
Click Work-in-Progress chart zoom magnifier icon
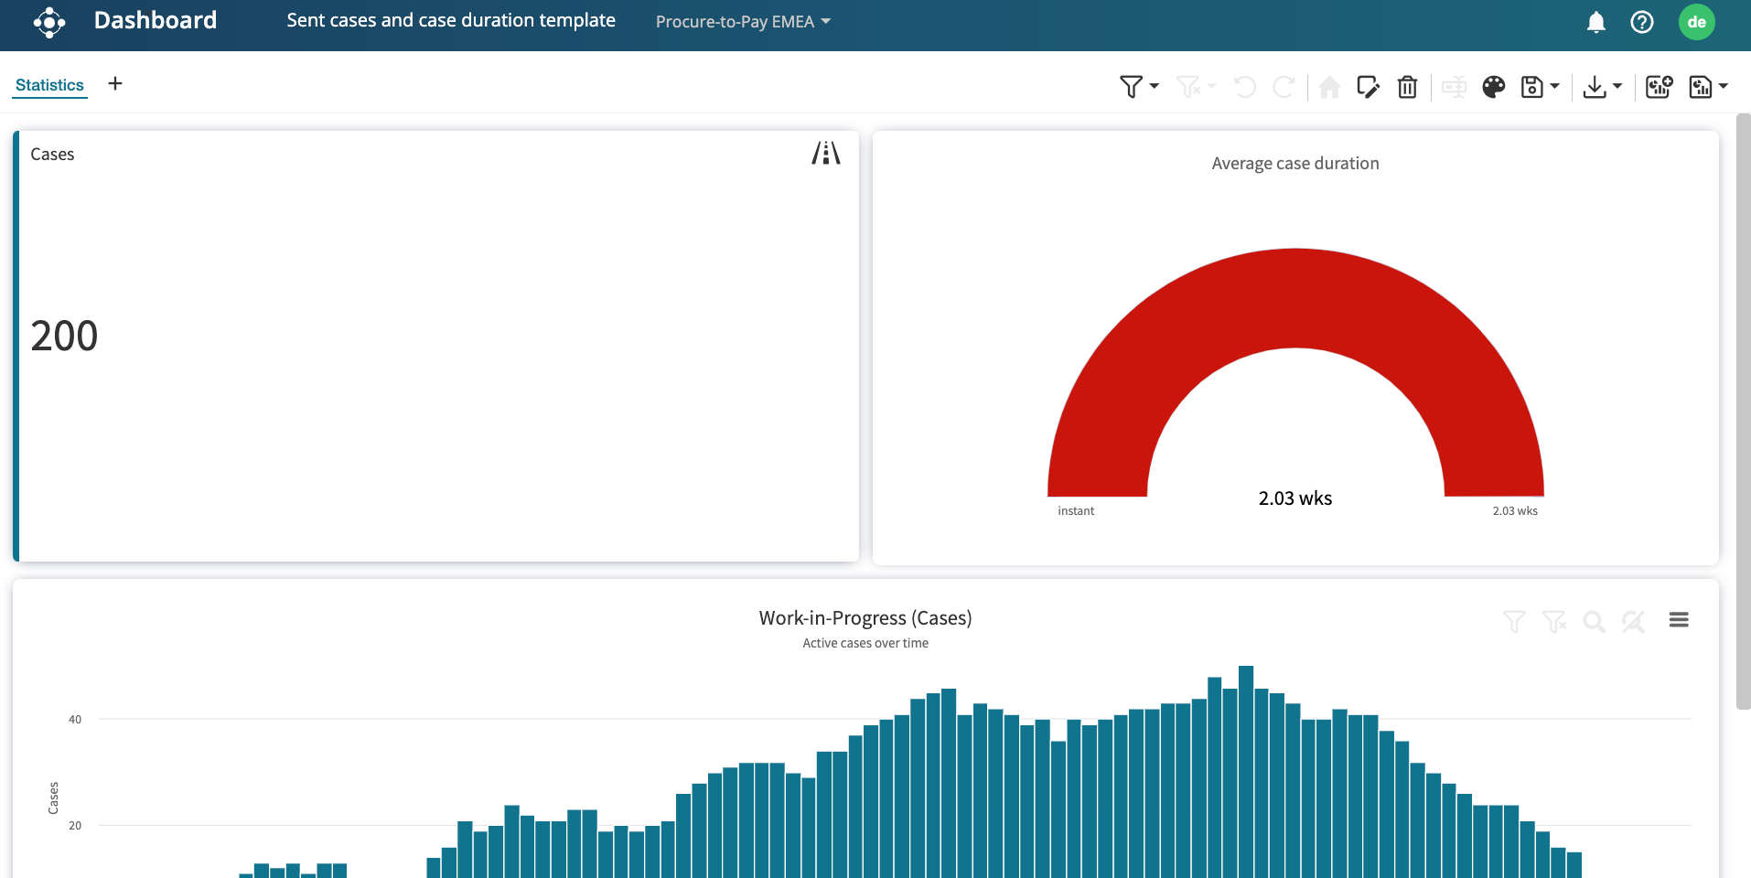pyautogui.click(x=1595, y=622)
